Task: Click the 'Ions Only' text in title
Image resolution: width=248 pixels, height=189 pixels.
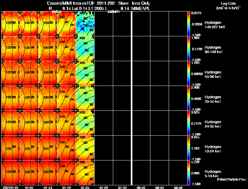Action: [x=141, y=3]
